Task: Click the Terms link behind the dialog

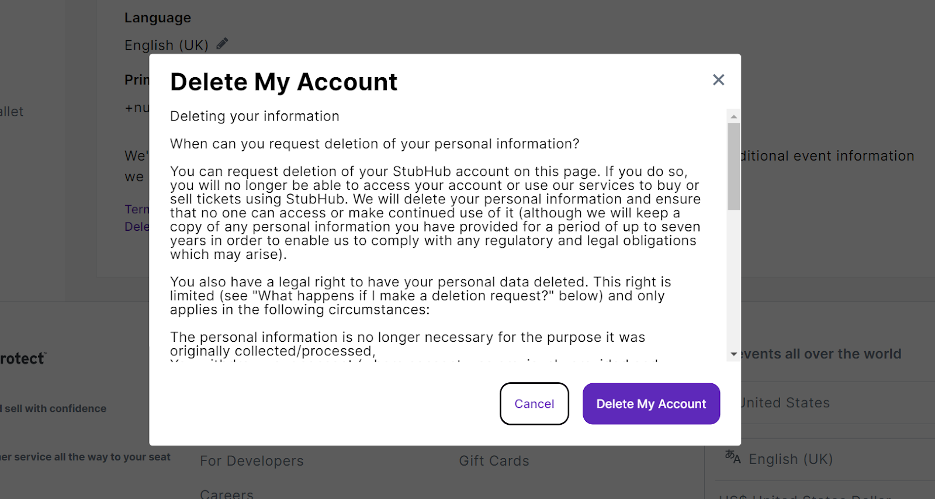Action: (x=137, y=209)
